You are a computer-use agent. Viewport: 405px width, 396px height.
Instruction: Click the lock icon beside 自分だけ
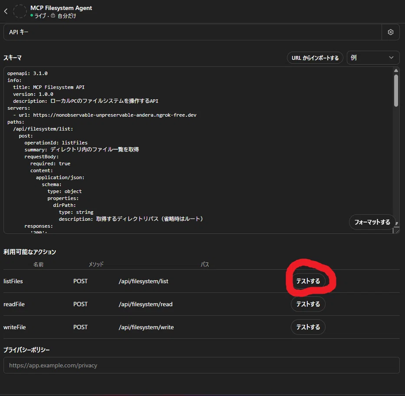[x=53, y=16]
